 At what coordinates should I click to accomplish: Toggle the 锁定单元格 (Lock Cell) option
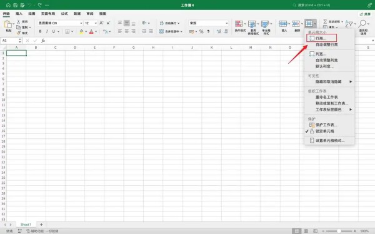[x=324, y=131]
